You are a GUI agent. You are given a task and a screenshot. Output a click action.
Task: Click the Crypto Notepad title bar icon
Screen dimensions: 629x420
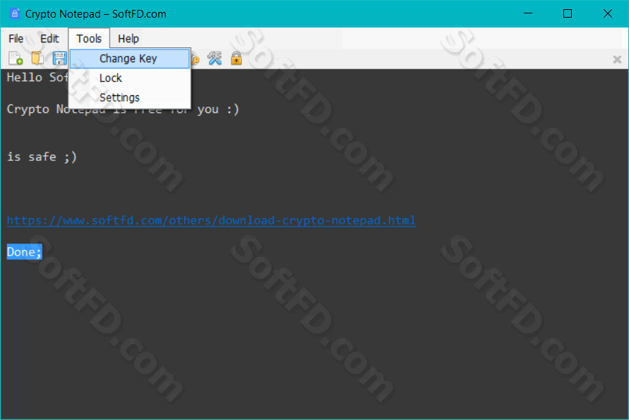15,13
